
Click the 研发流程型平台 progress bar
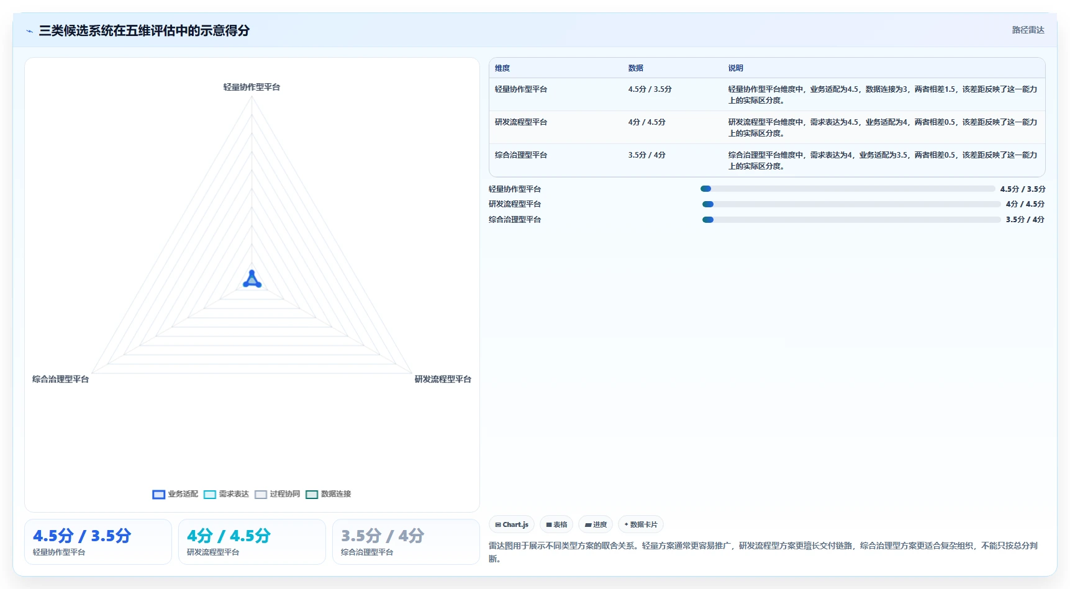click(x=851, y=204)
